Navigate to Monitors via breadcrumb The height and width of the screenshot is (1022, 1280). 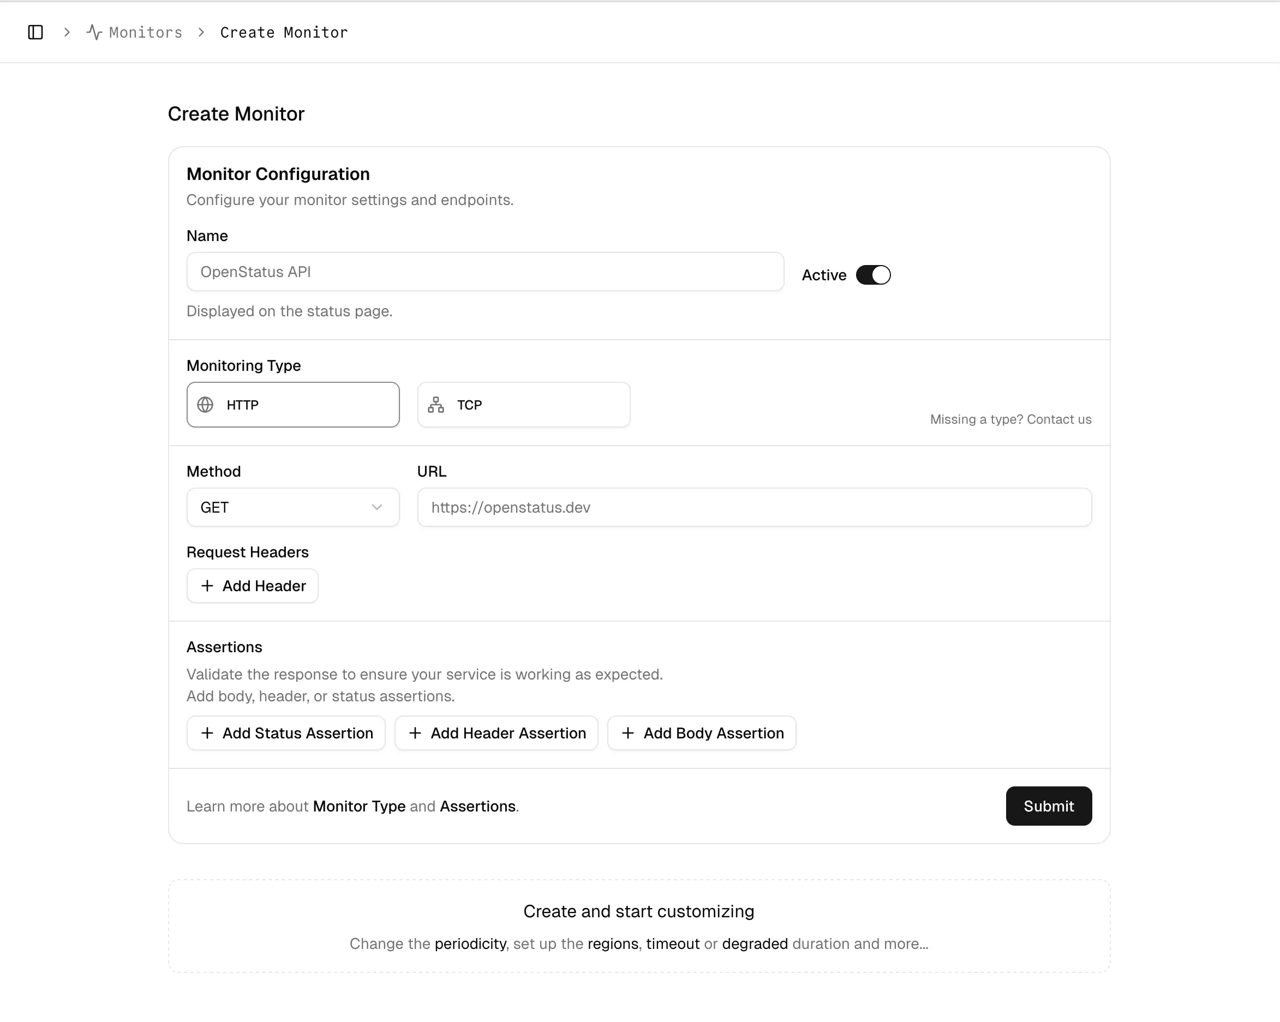click(x=146, y=33)
